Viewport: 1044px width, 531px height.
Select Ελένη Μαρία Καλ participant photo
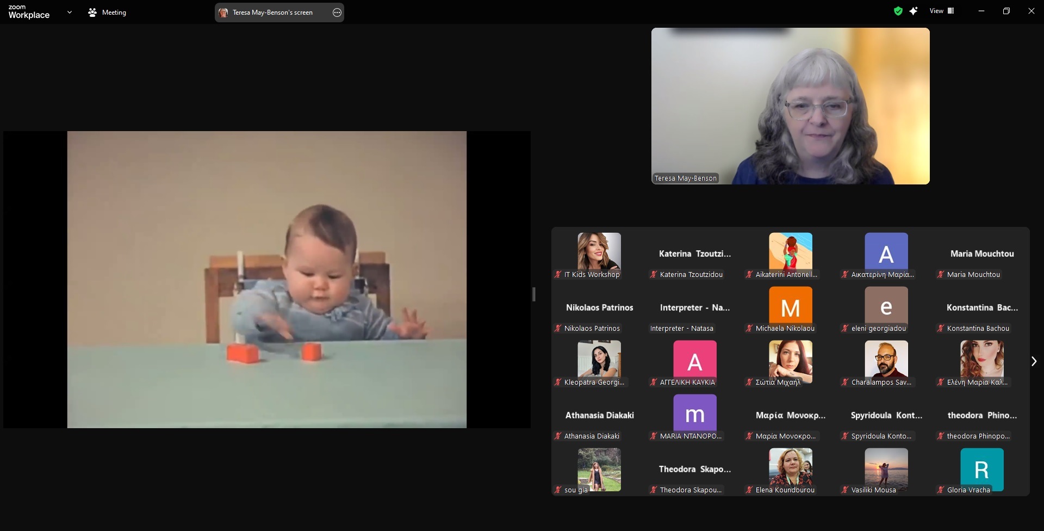pos(982,359)
